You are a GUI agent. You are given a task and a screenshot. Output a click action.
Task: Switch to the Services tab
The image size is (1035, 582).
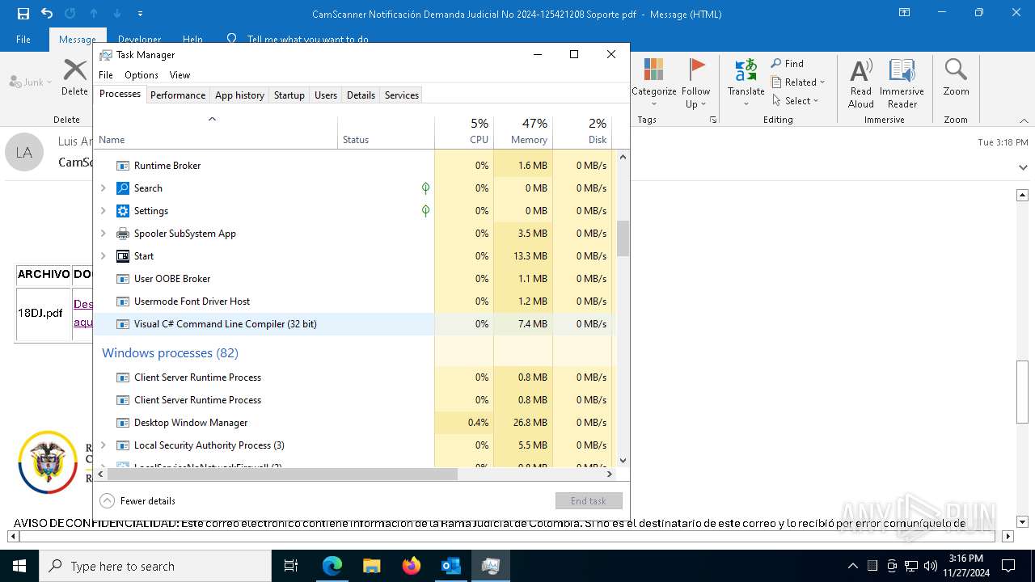coord(402,95)
